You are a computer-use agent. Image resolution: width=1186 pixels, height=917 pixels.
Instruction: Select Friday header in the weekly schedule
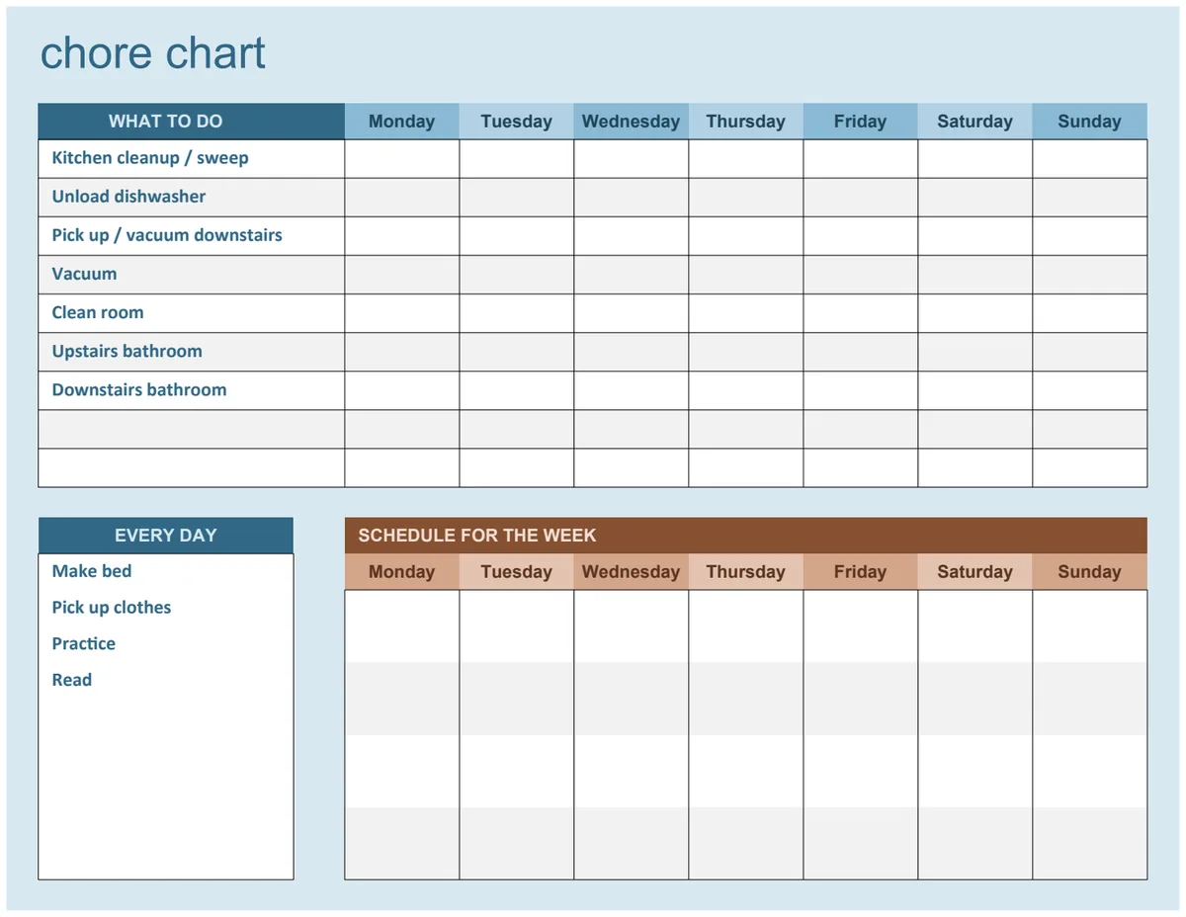pos(861,571)
